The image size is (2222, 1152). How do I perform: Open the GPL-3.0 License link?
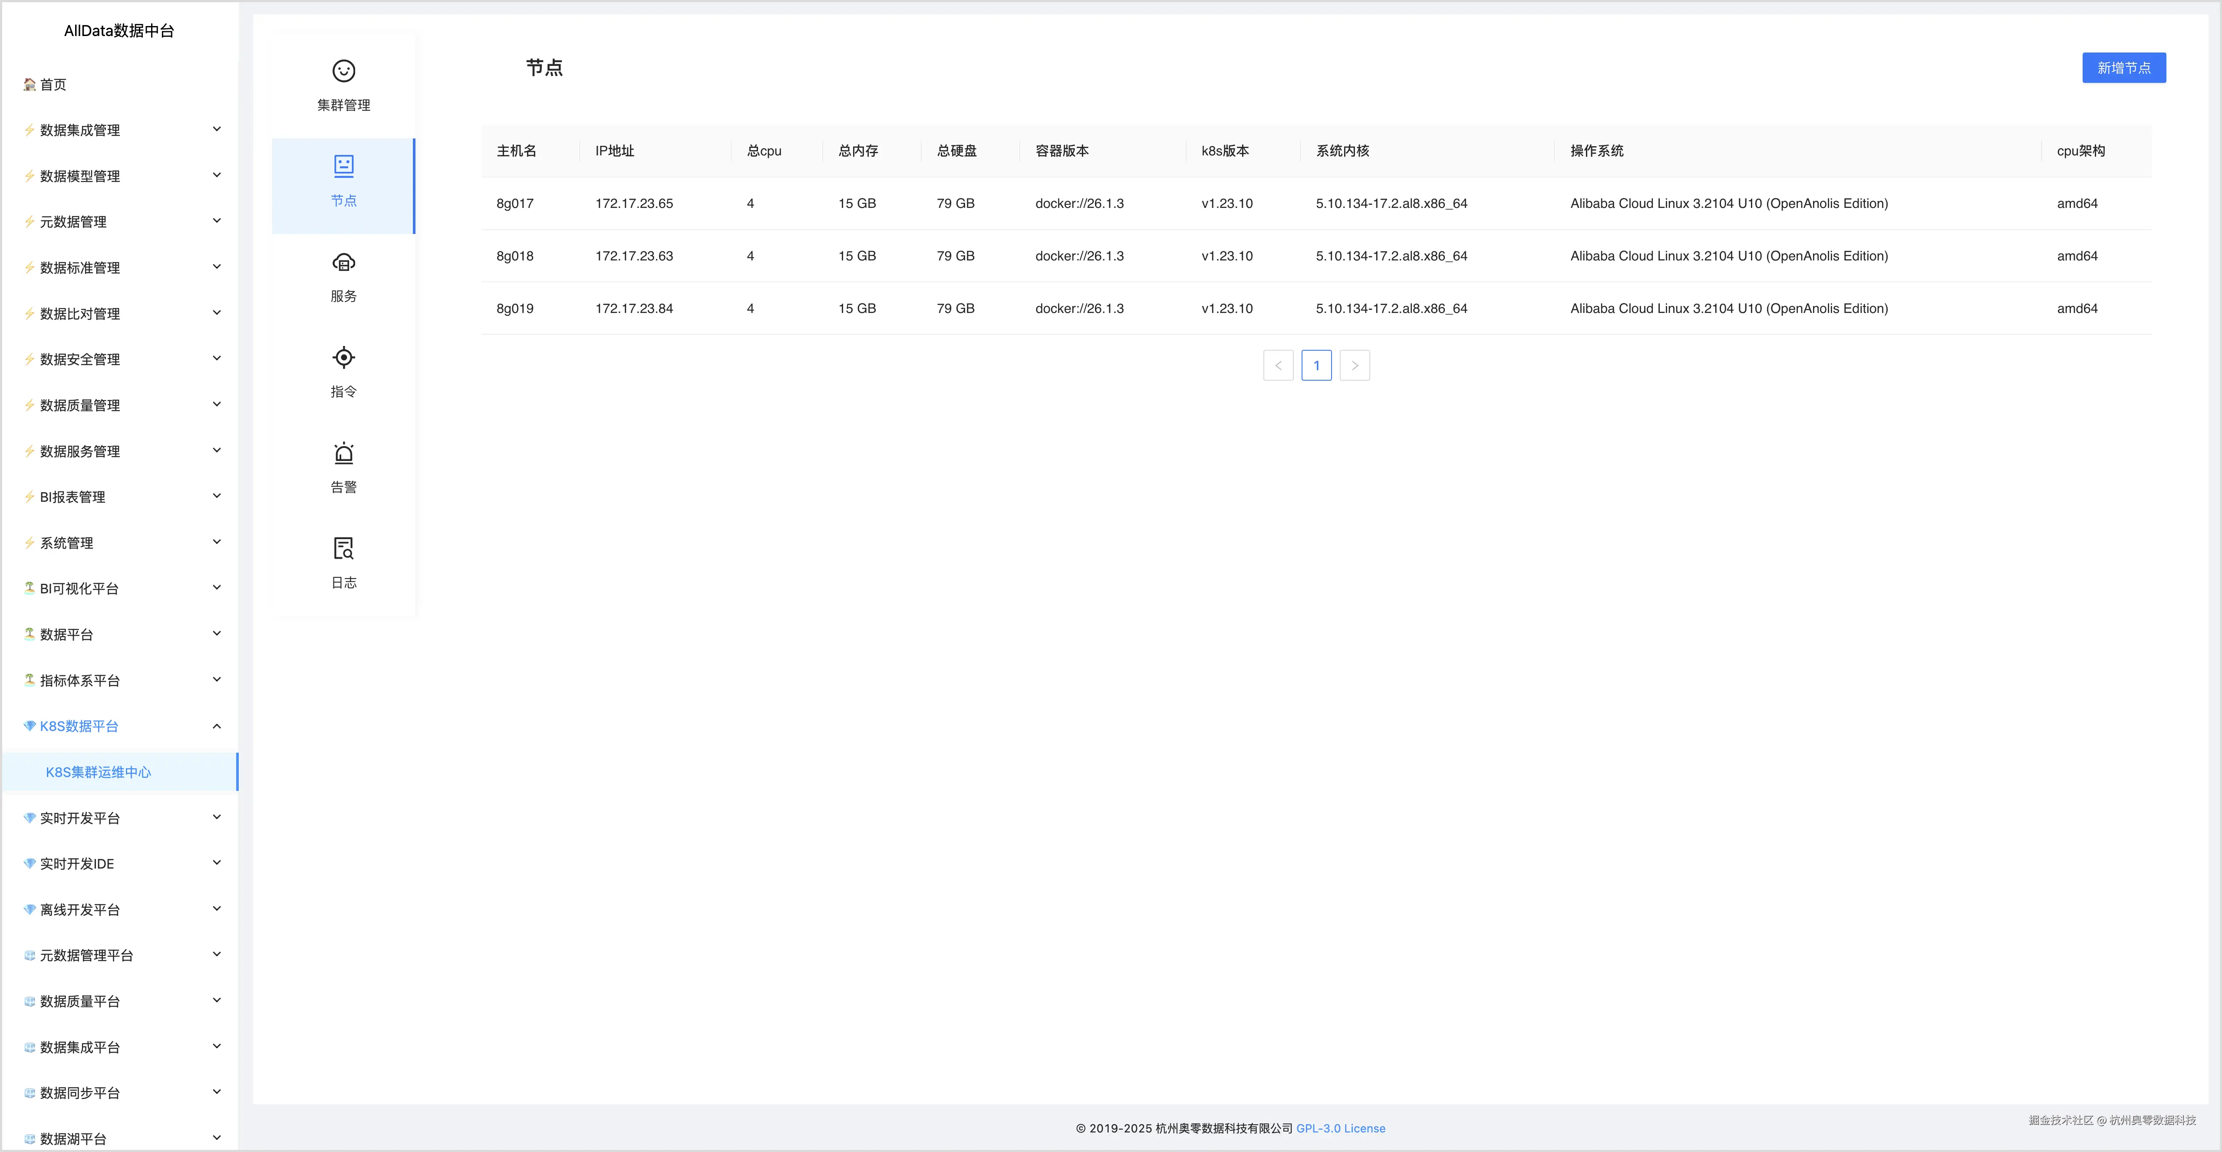coord(1340,1129)
